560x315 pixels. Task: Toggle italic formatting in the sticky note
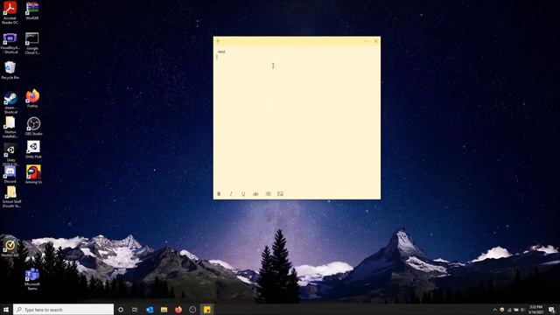point(231,194)
